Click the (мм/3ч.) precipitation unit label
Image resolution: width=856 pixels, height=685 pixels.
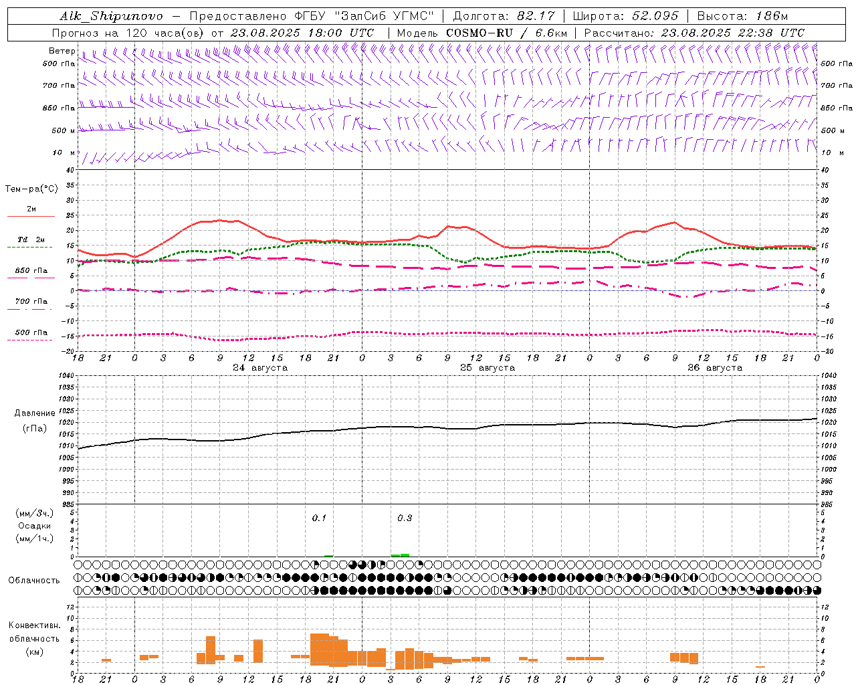pos(35,513)
